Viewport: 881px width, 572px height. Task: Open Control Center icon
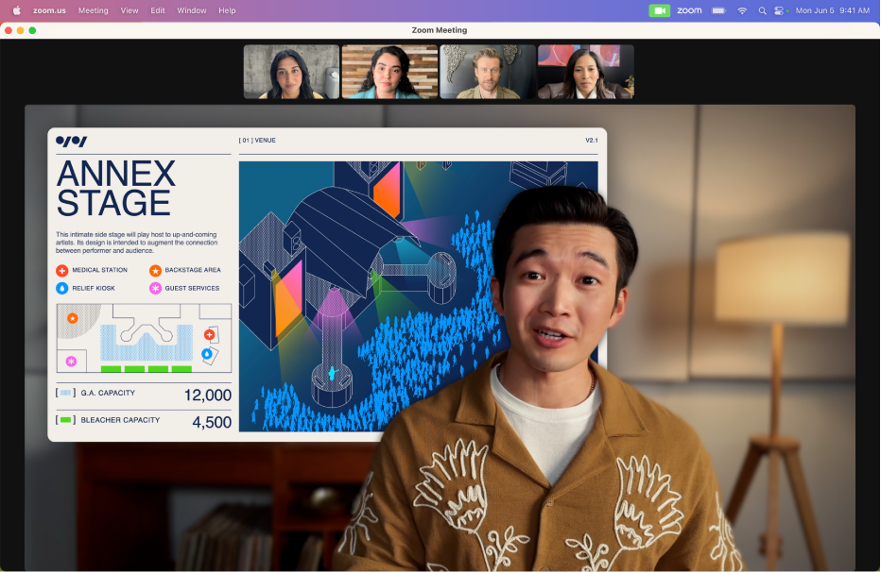tap(779, 10)
